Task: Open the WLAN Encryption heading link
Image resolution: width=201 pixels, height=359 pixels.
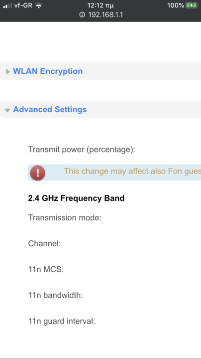Action: [x=48, y=71]
